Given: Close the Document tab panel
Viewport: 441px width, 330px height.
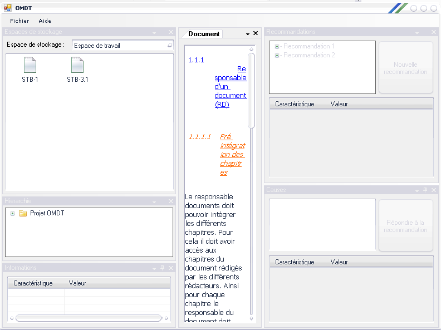Looking at the screenshot, I should point(256,33).
